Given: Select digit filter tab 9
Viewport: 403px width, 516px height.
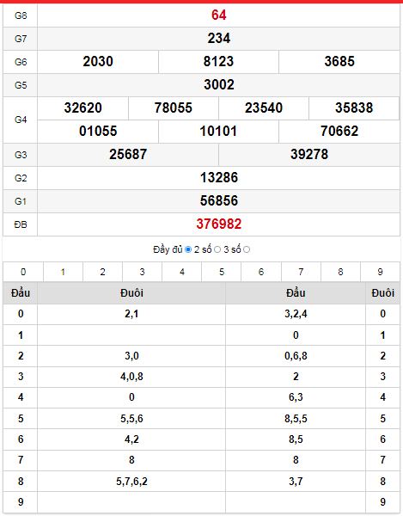Looking at the screenshot, I should (381, 272).
